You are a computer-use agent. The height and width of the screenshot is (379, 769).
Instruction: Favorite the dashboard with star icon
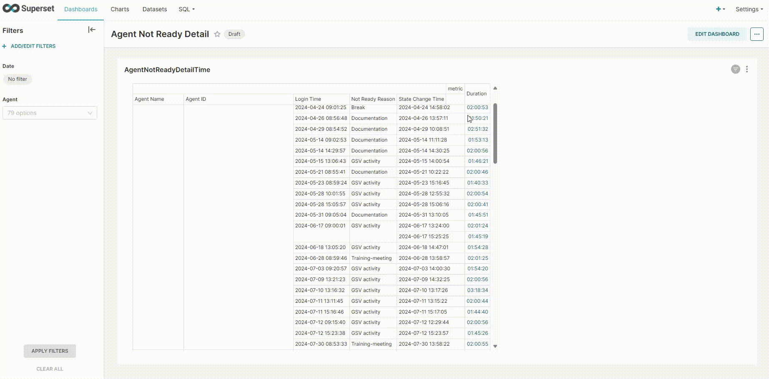[217, 34]
